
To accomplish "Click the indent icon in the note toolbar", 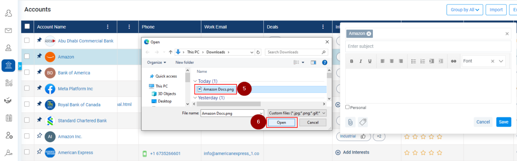I will (432, 61).
